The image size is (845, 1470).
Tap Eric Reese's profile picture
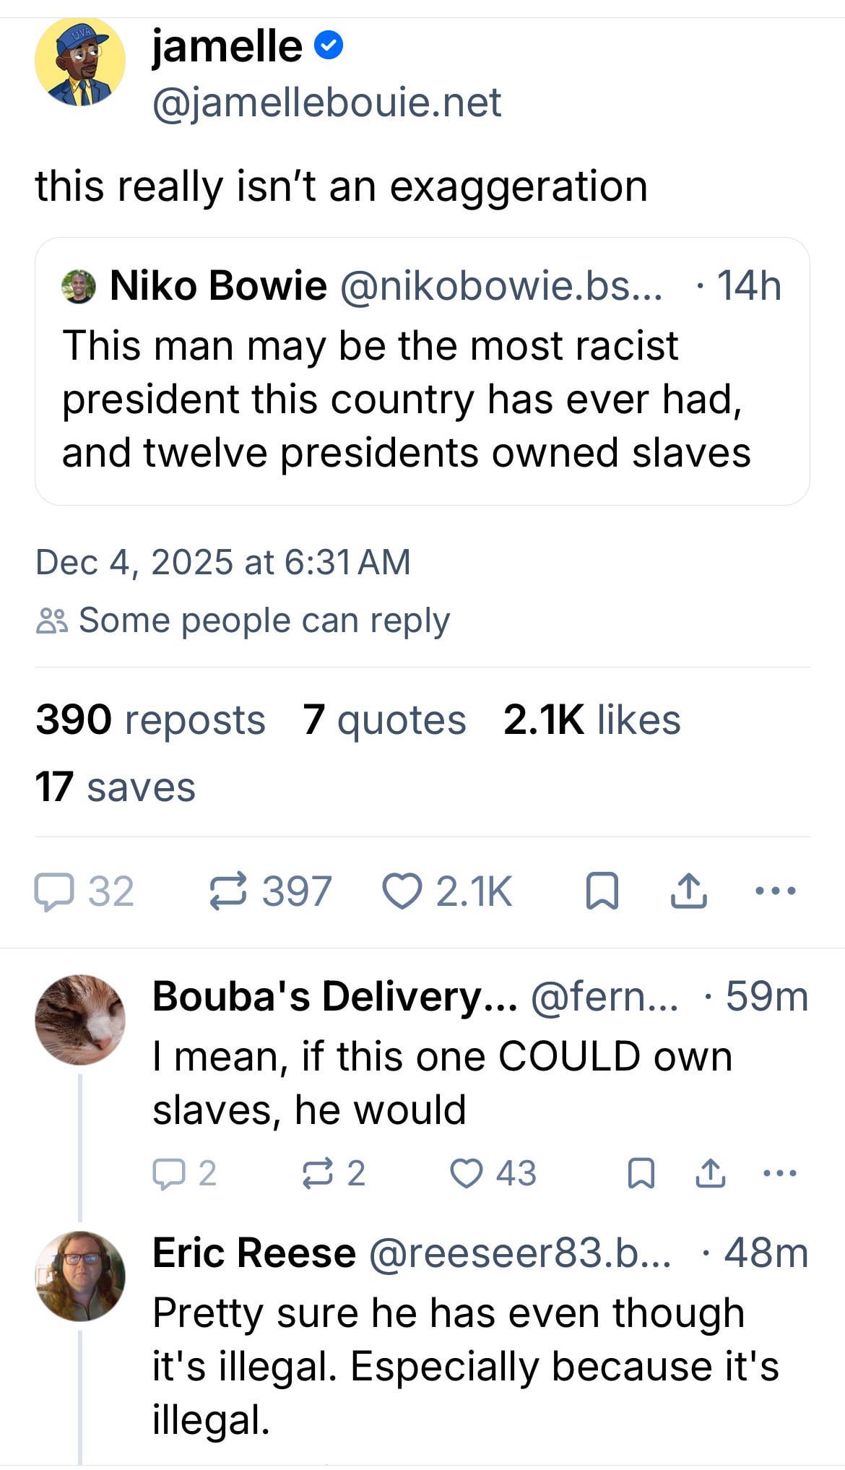80,1276
